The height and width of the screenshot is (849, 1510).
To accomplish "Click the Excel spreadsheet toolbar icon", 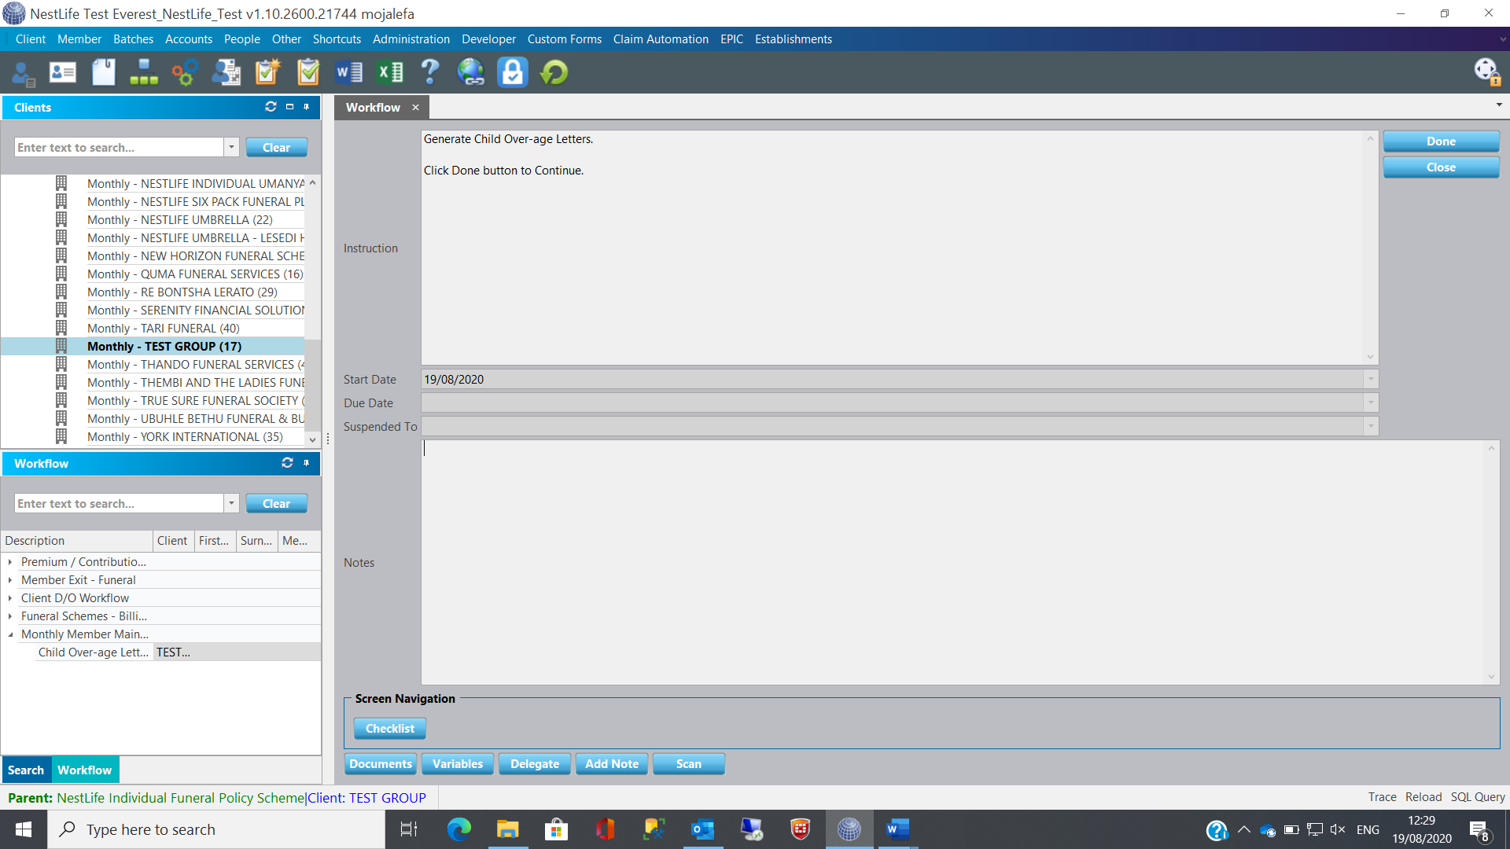I will pyautogui.click(x=390, y=73).
